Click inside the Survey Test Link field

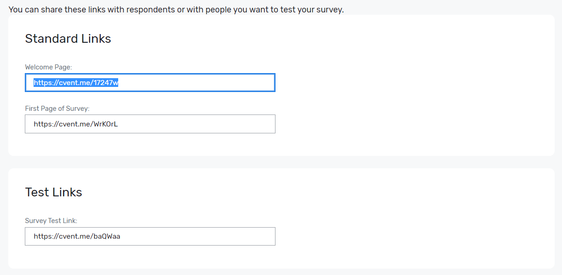click(x=150, y=236)
